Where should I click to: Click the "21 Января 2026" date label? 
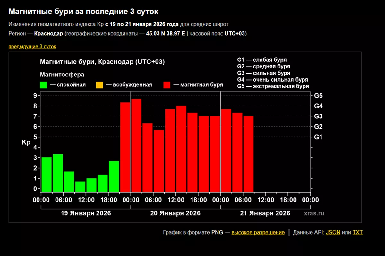click(x=265, y=213)
